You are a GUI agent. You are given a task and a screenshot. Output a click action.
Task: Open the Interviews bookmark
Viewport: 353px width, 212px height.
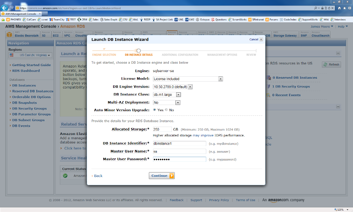tap(338, 20)
